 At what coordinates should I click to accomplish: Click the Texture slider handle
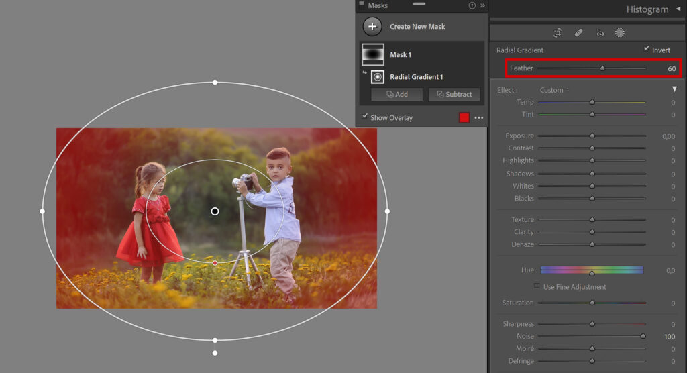592,219
